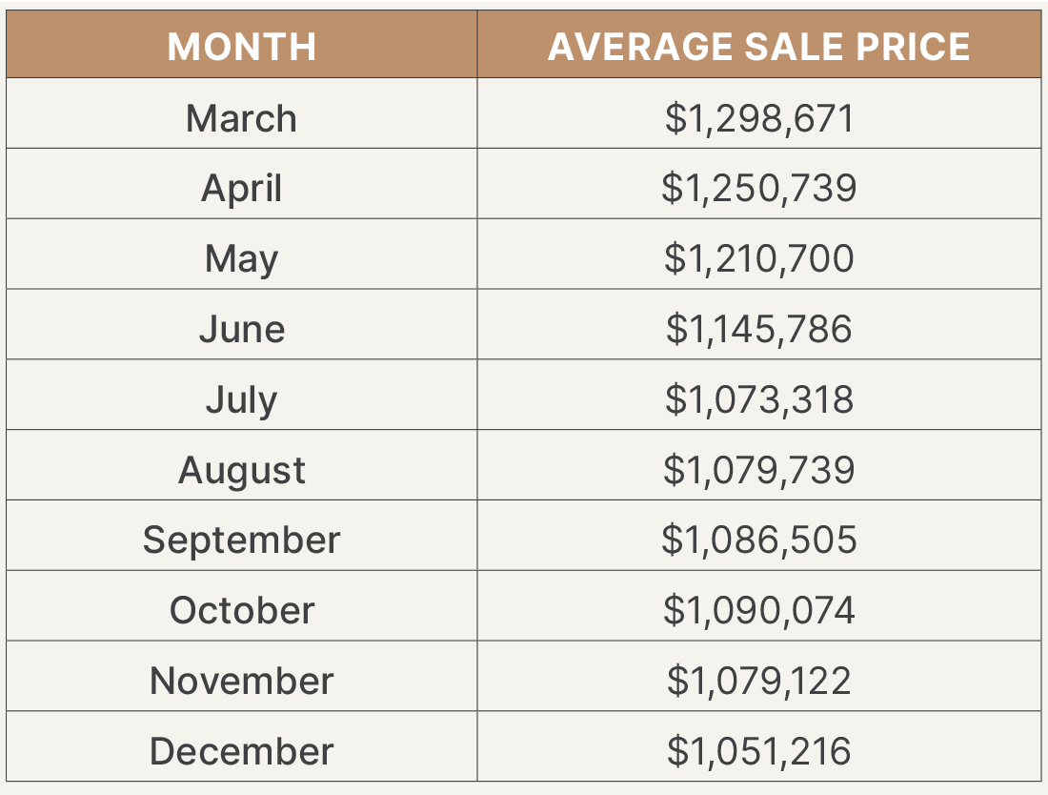The width and height of the screenshot is (1048, 795).
Task: Select the $1,145,786 price value
Action: pos(758,329)
